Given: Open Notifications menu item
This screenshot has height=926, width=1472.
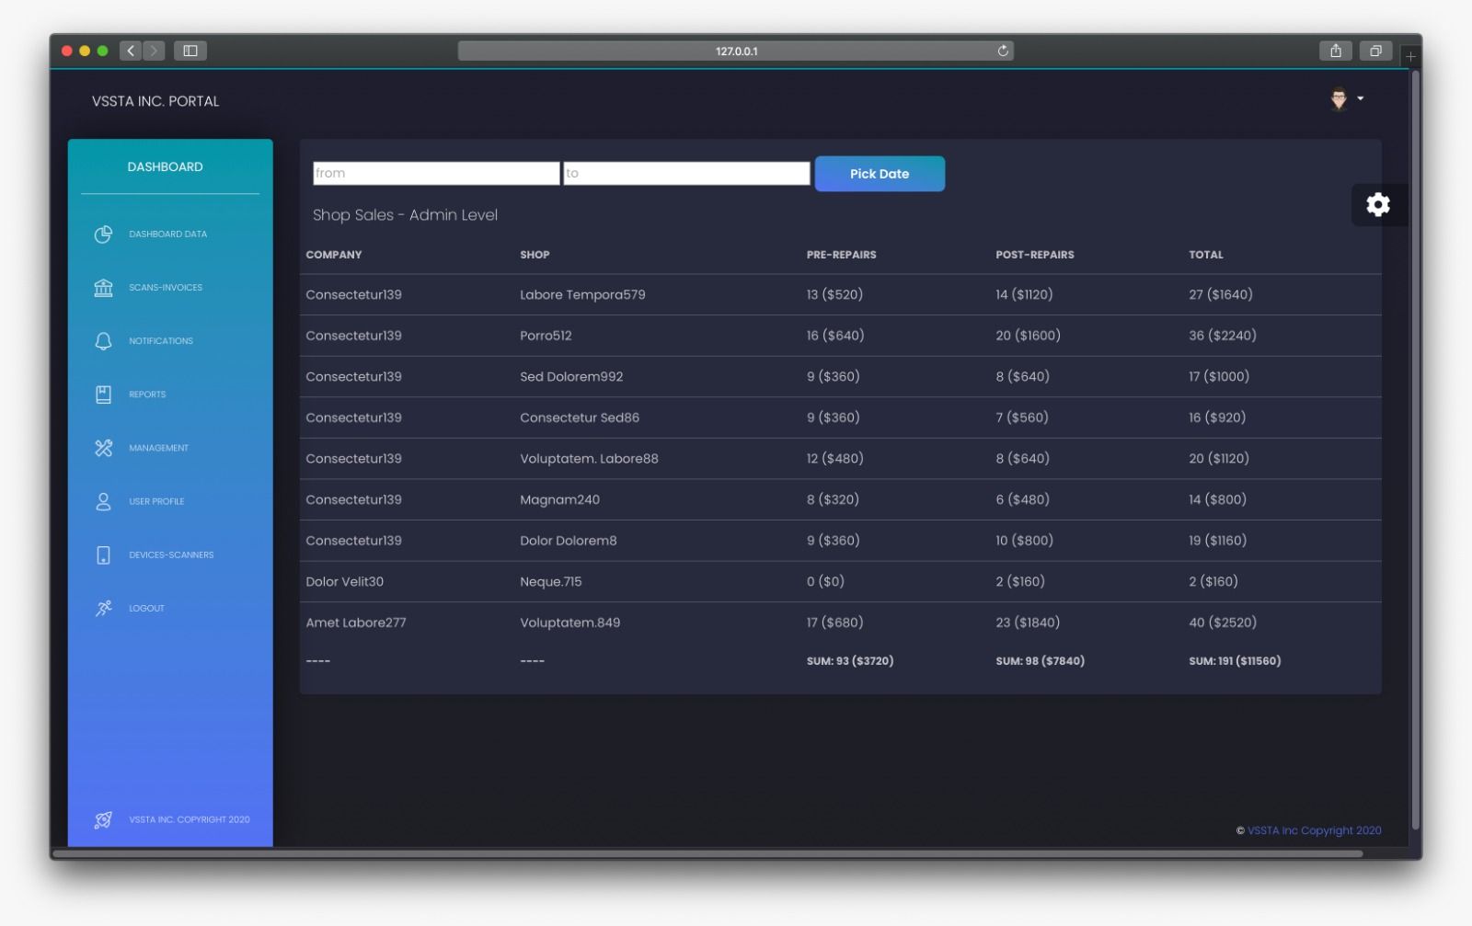Looking at the screenshot, I should coord(161,341).
